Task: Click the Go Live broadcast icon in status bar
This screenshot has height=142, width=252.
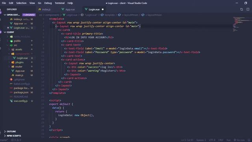Action: 235,140
